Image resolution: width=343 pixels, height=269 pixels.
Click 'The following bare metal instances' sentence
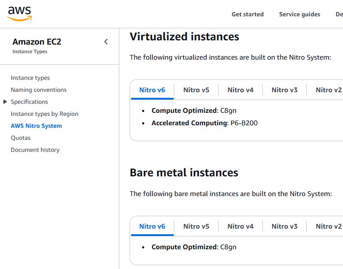231,194
